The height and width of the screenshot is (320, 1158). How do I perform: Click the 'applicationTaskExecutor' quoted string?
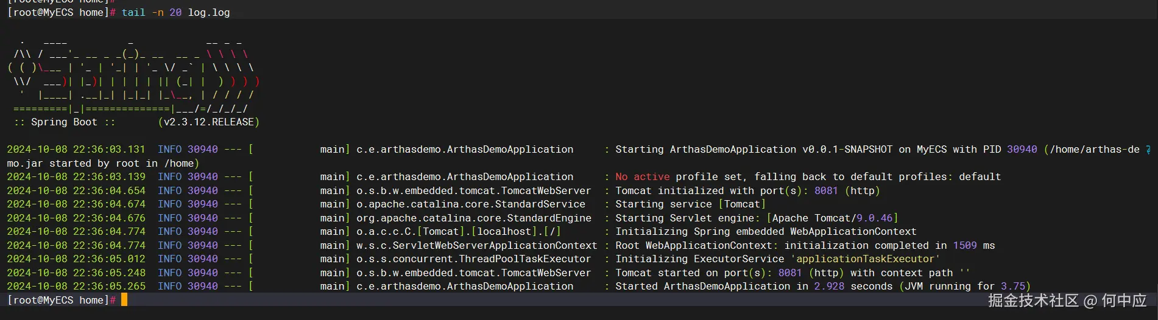tap(865, 259)
